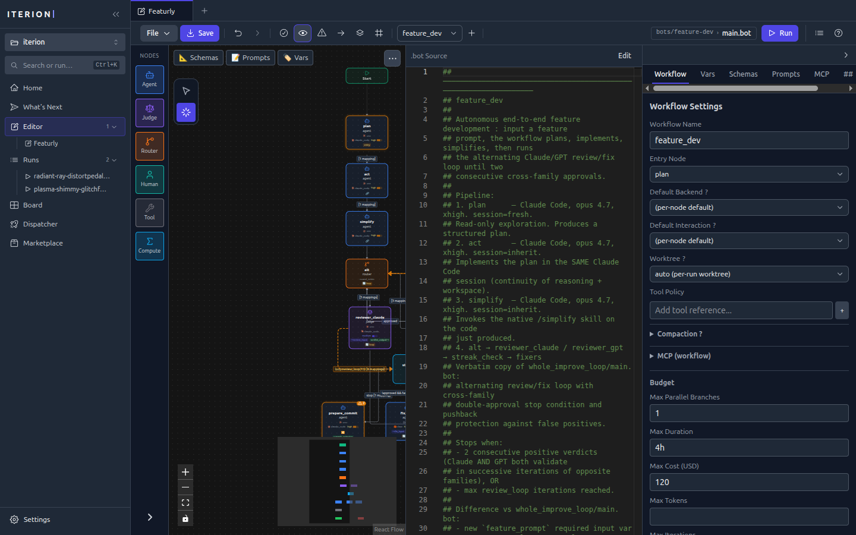Activate the auto-layout sparkle tool
Viewport: 856px width, 535px height.
click(x=186, y=112)
